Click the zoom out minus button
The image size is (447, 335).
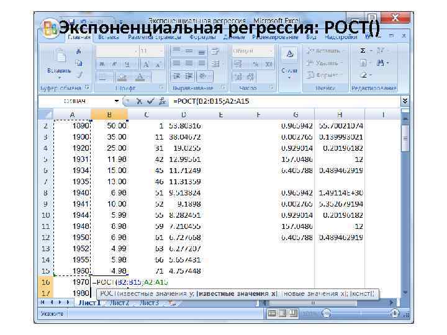click(325, 314)
